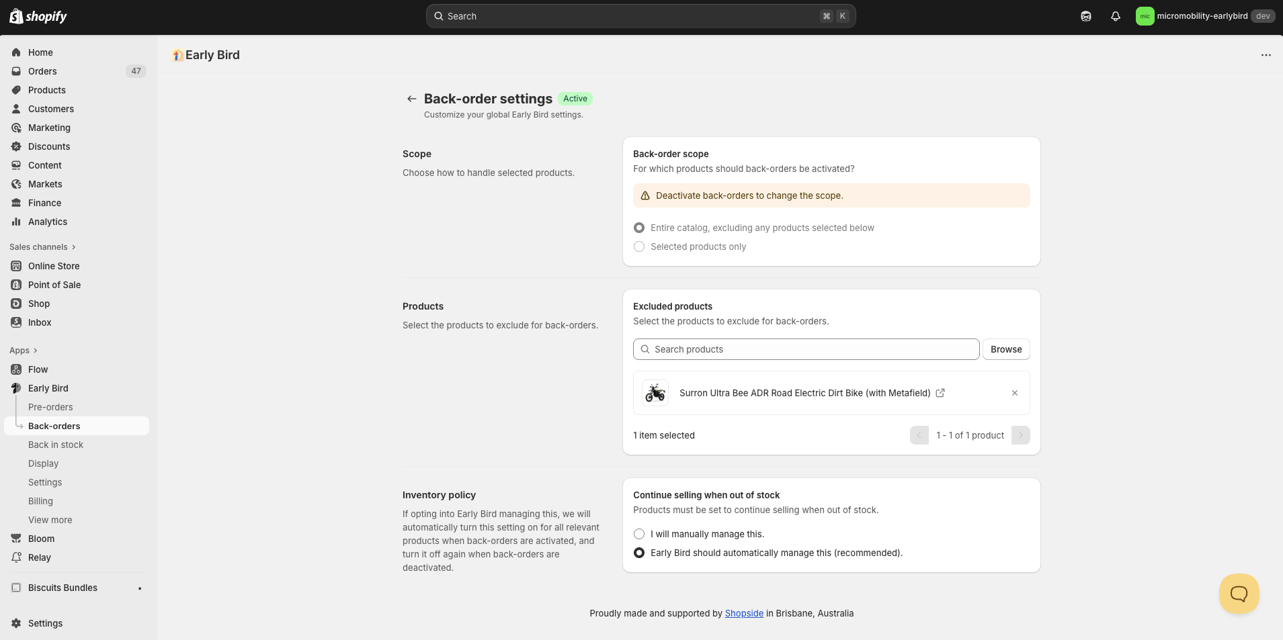Click the Inbox icon in sidebar

pyautogui.click(x=16, y=322)
